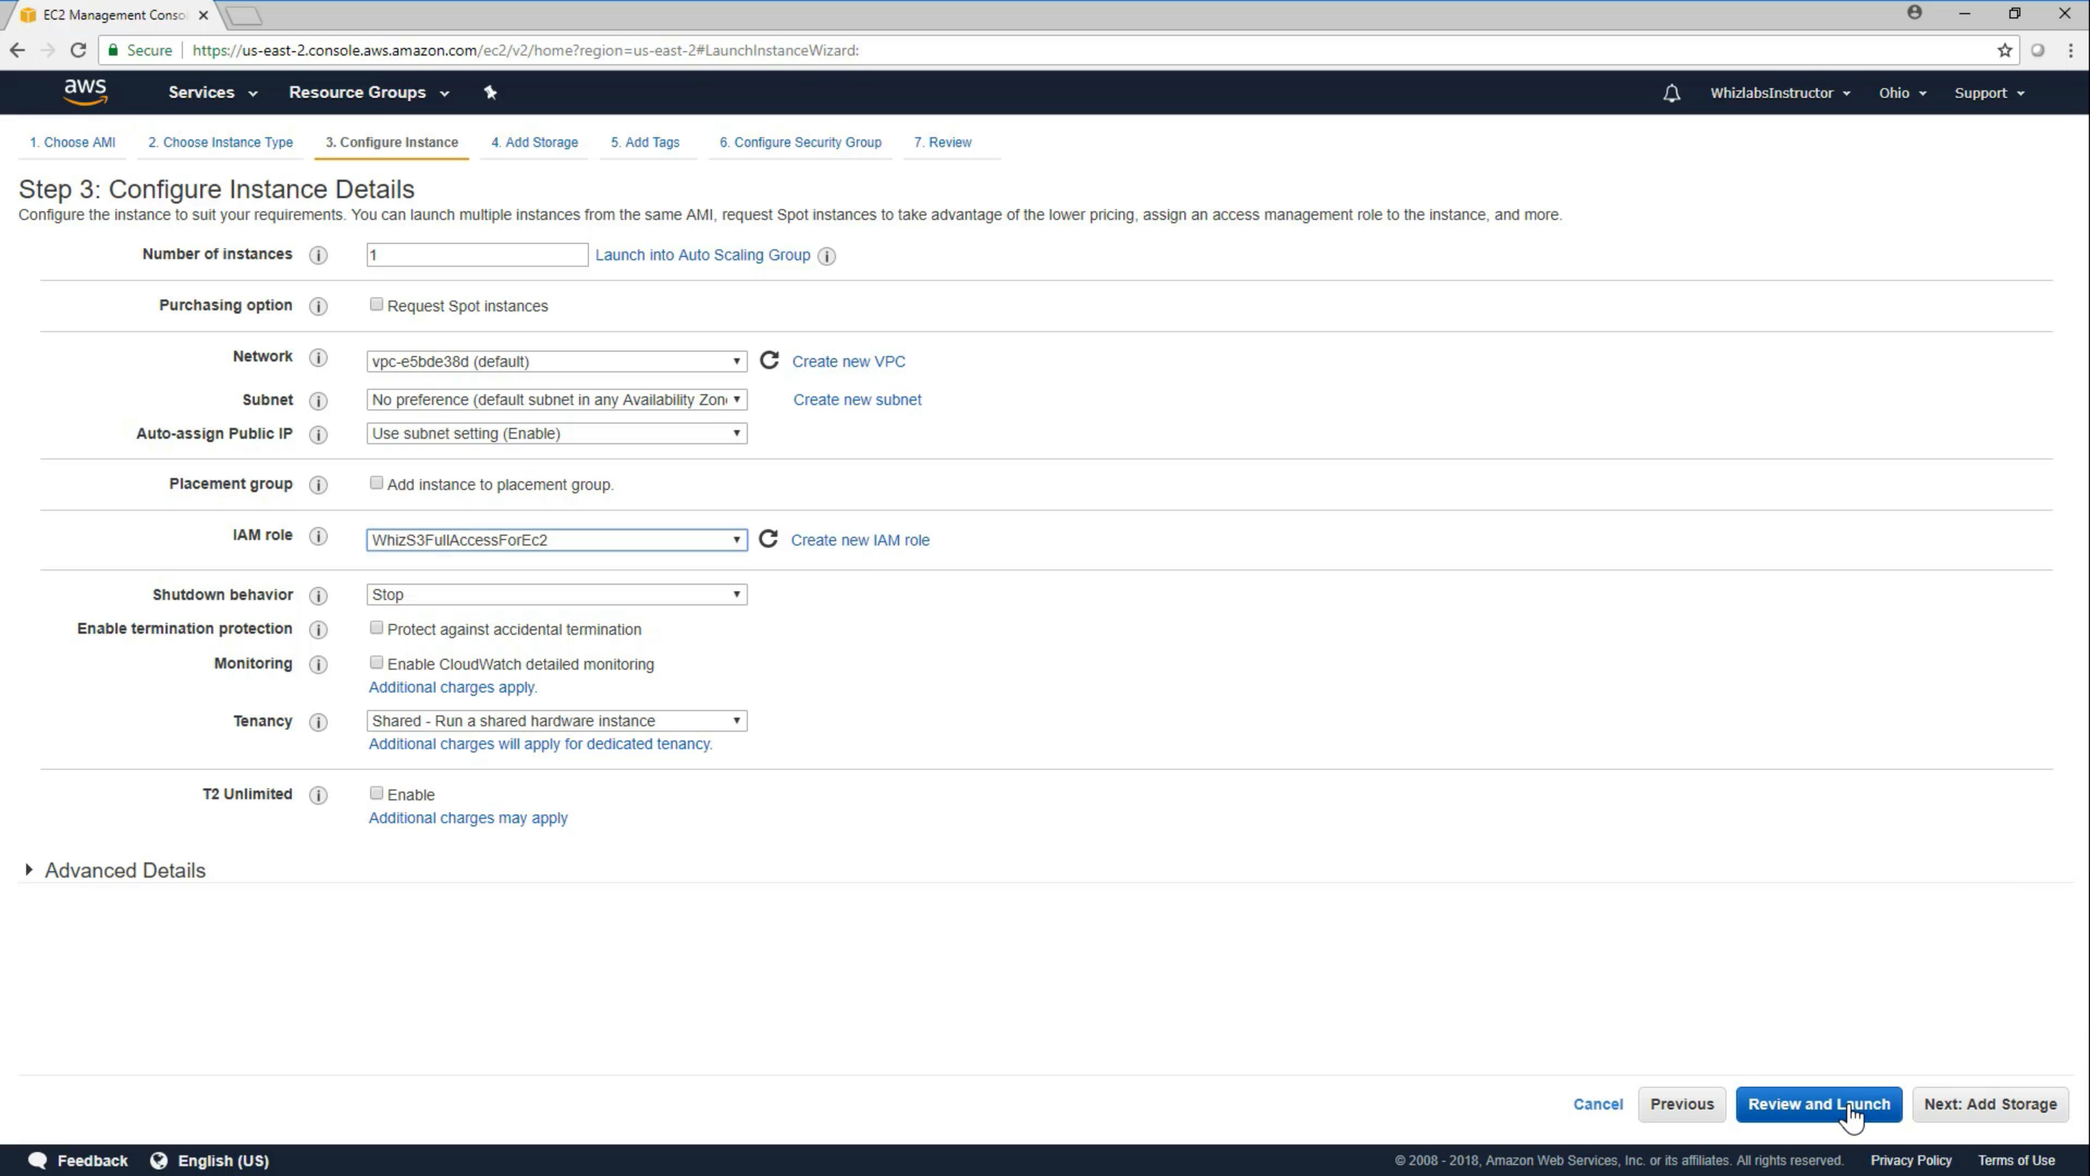Go to 4. Add Storage tab
The image size is (2090, 1176).
coord(534,142)
